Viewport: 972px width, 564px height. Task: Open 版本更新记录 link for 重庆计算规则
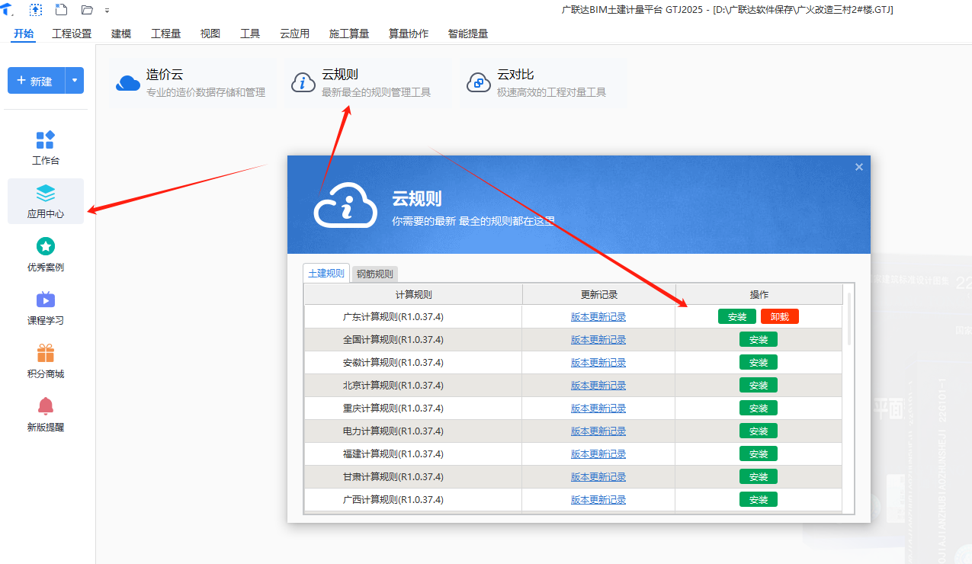(x=598, y=409)
